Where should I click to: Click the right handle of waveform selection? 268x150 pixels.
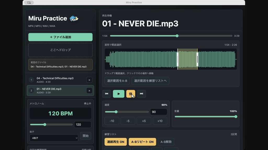(x=197, y=59)
